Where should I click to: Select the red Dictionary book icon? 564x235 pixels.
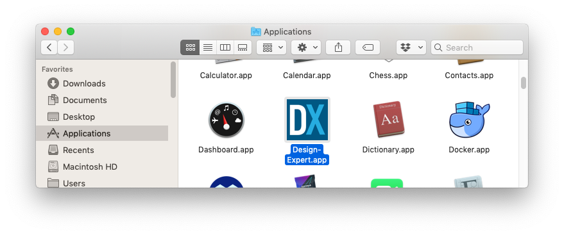coord(388,120)
